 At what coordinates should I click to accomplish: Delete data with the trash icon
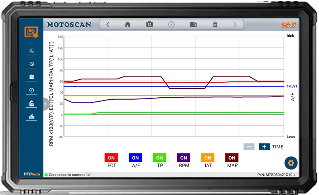(x=215, y=25)
